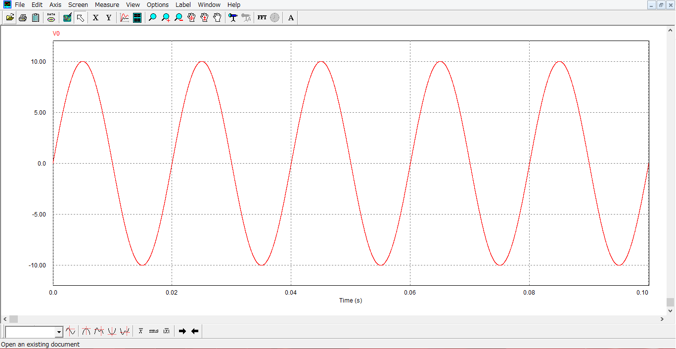The image size is (676, 349).
Task: Click the horizontal scrollbar right arrow
Action: tap(662, 319)
